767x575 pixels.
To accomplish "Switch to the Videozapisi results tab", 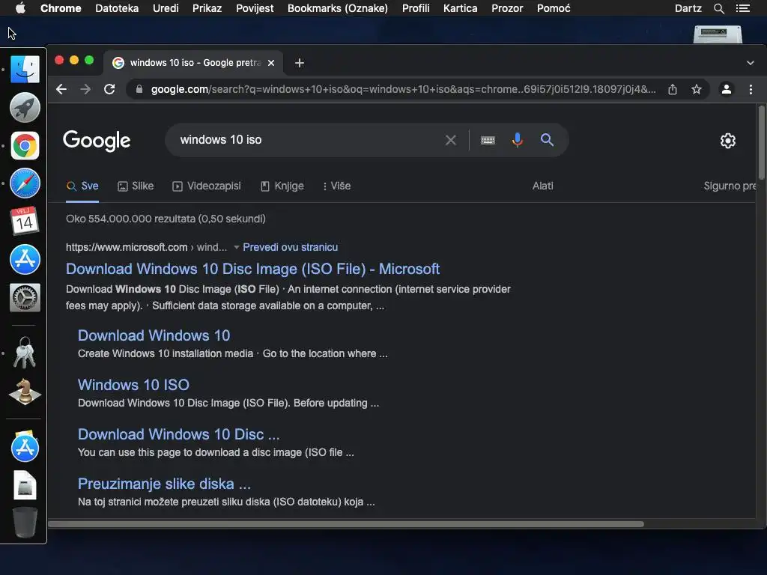I will tap(207, 186).
